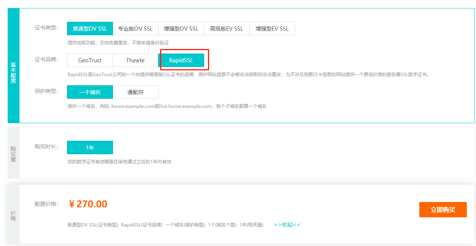Choose 专业版OV SSL certificate type
Image resolution: width=476 pixels, height=246 pixels.
(x=136, y=29)
